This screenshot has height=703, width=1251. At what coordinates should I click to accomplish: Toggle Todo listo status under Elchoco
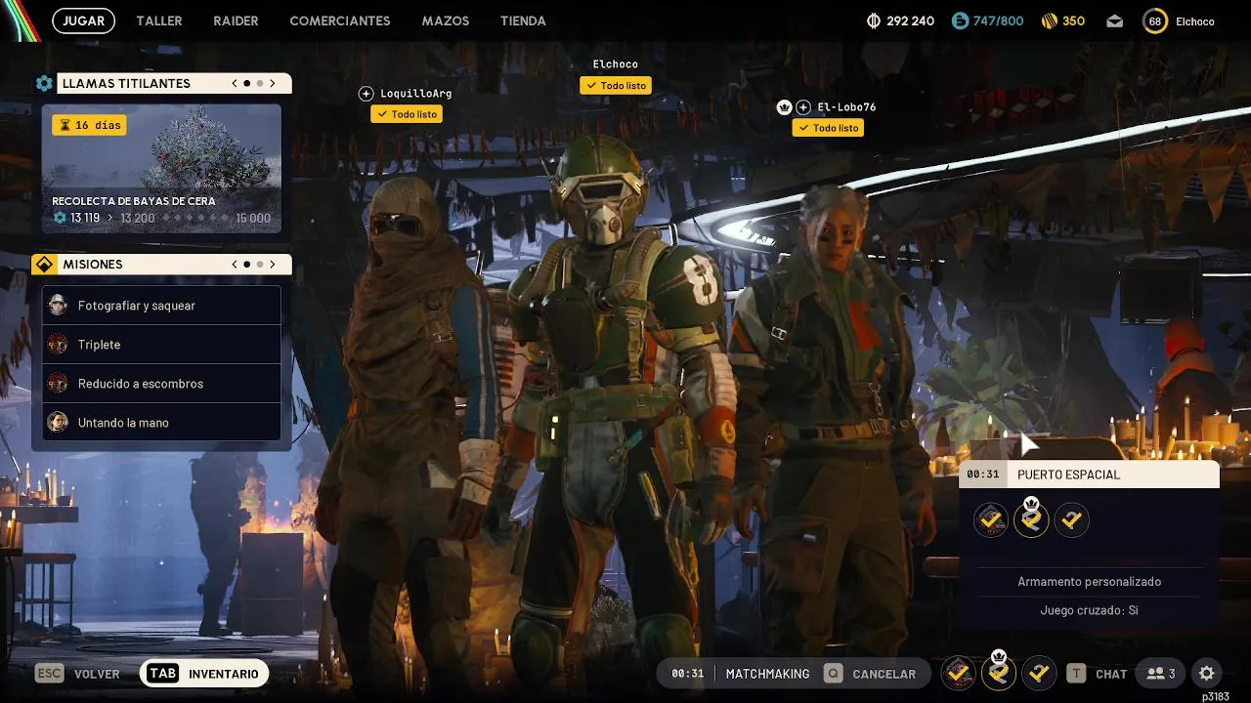[x=616, y=86]
